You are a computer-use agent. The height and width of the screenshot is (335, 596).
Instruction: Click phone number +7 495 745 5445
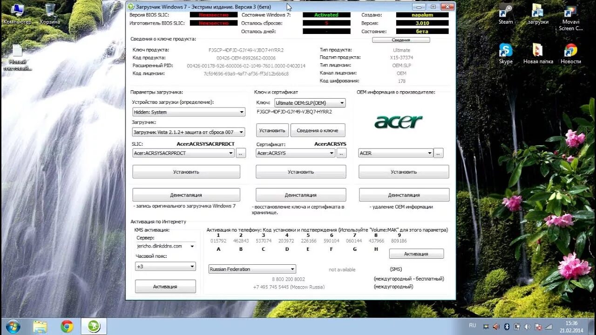point(289,287)
